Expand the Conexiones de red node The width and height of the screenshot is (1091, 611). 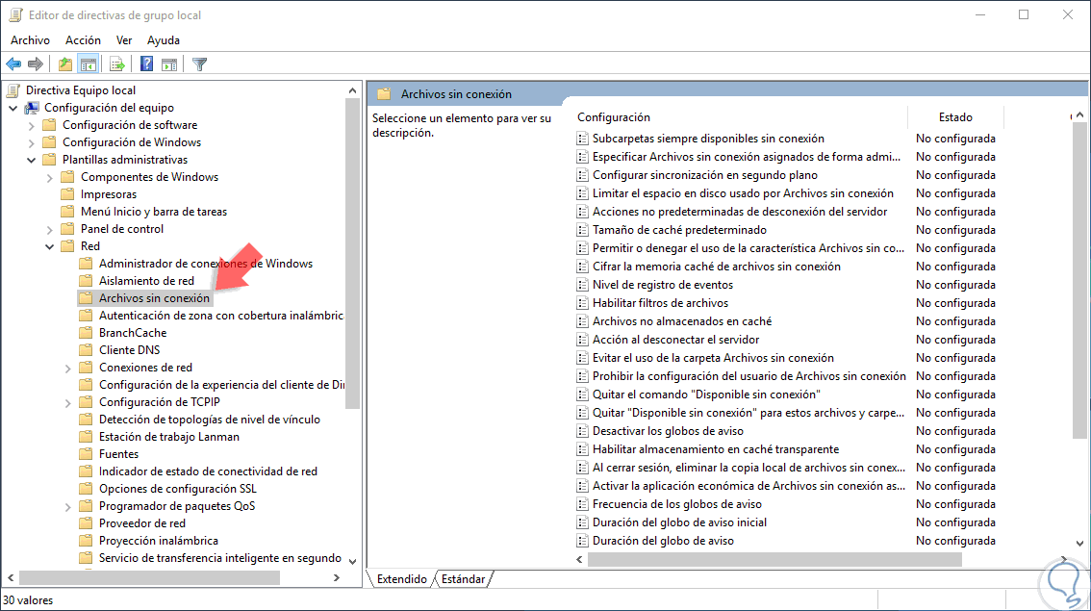pos(66,367)
